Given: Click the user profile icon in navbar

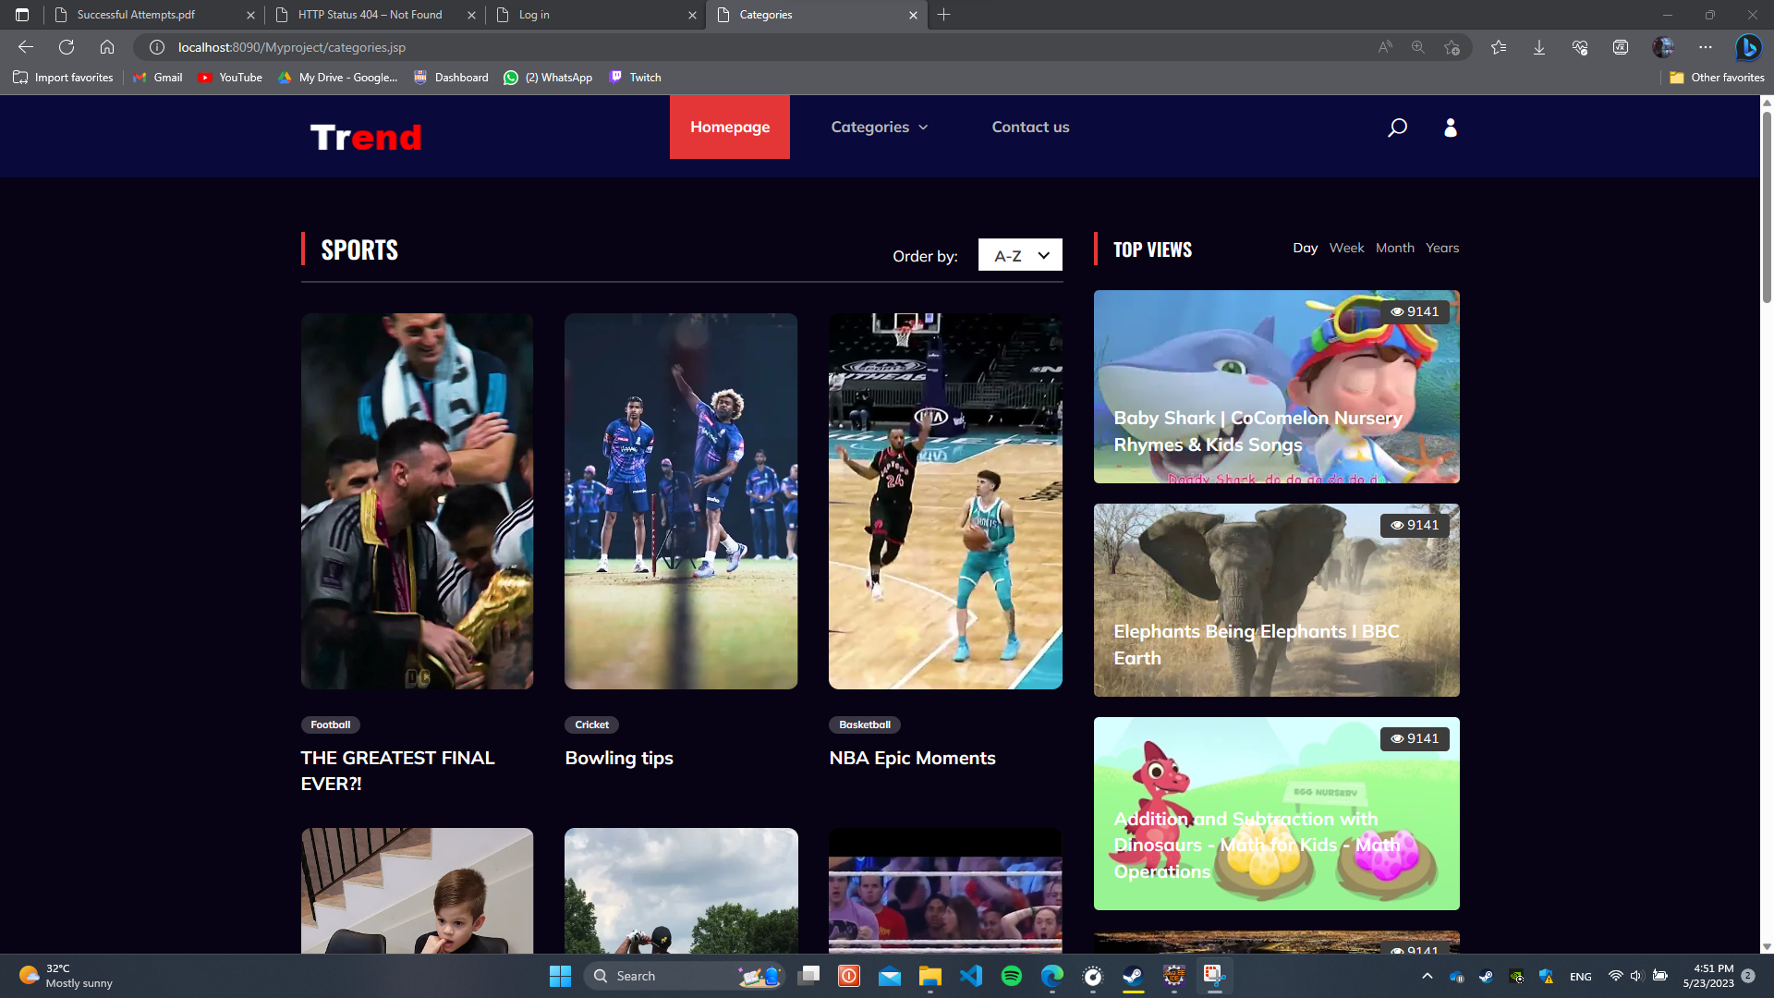Looking at the screenshot, I should pyautogui.click(x=1450, y=128).
